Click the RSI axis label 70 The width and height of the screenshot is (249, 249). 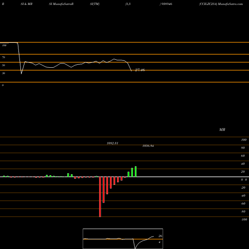(x=3, y=57)
